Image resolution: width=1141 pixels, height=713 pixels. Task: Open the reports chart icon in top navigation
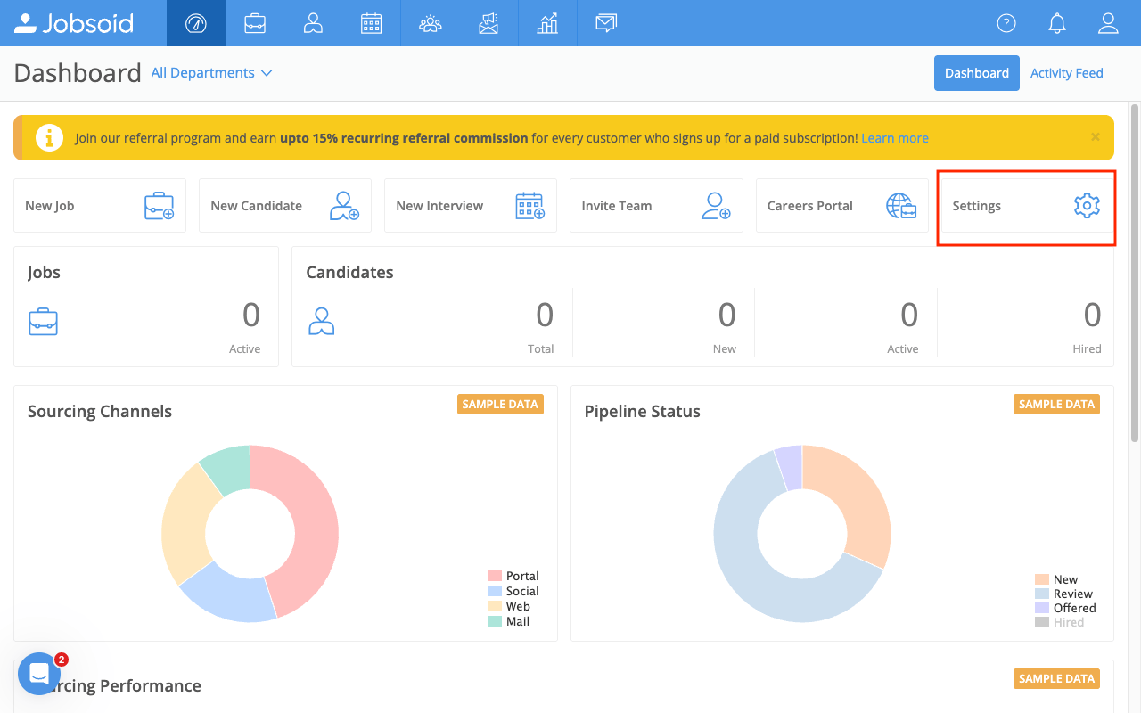point(547,23)
